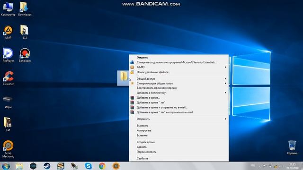Add to ".rar" archive and e-mail it

coord(179,112)
